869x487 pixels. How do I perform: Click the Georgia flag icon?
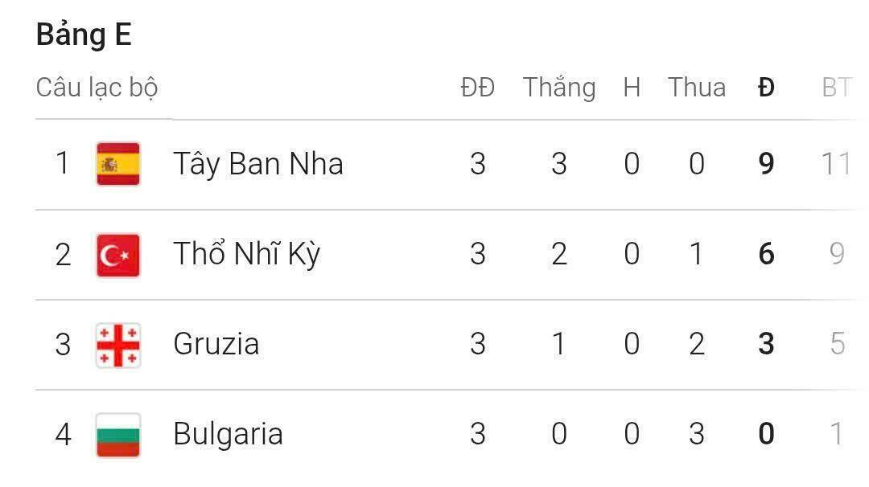[118, 345]
